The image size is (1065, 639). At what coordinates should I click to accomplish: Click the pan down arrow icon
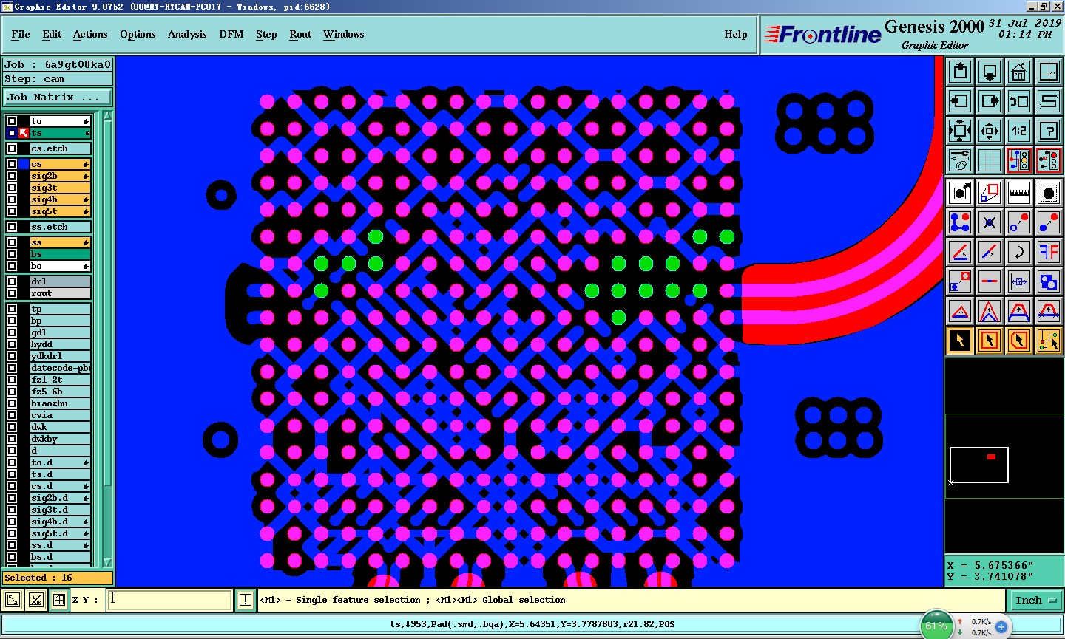point(990,72)
